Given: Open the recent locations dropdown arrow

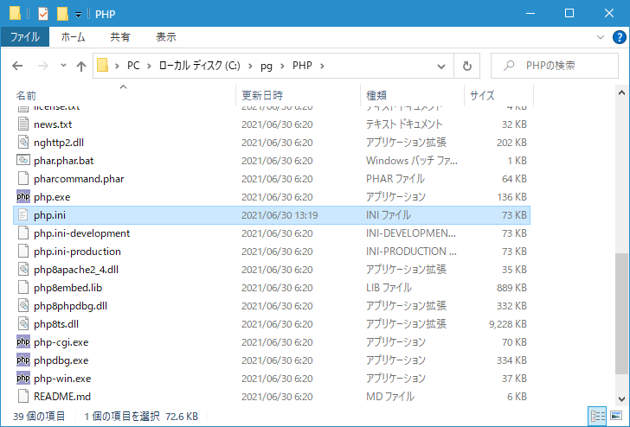Looking at the screenshot, I should [x=63, y=66].
